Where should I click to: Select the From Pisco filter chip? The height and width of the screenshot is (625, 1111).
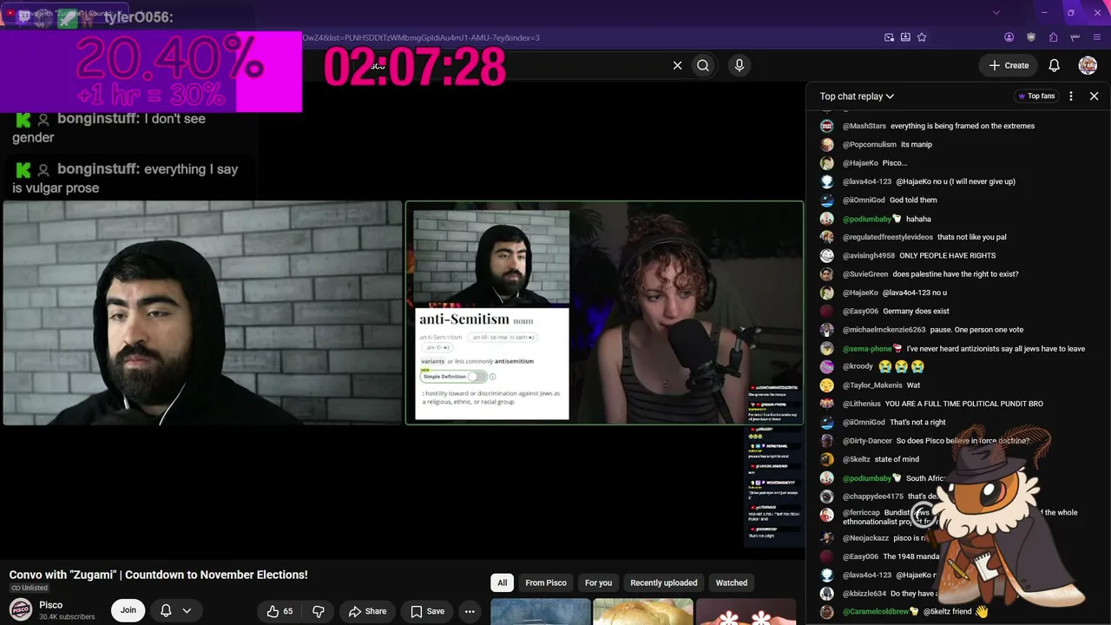pos(546,582)
